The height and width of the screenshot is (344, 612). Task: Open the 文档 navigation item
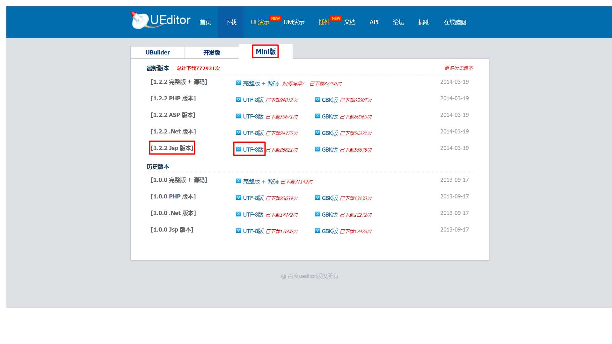tap(350, 22)
